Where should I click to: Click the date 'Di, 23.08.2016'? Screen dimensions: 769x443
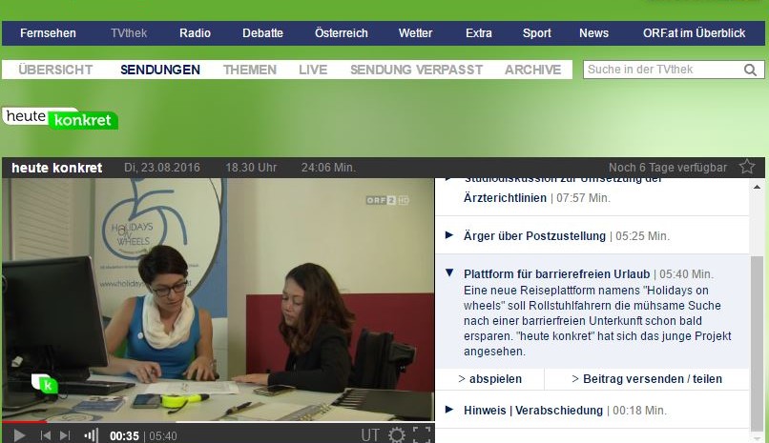[162, 168]
